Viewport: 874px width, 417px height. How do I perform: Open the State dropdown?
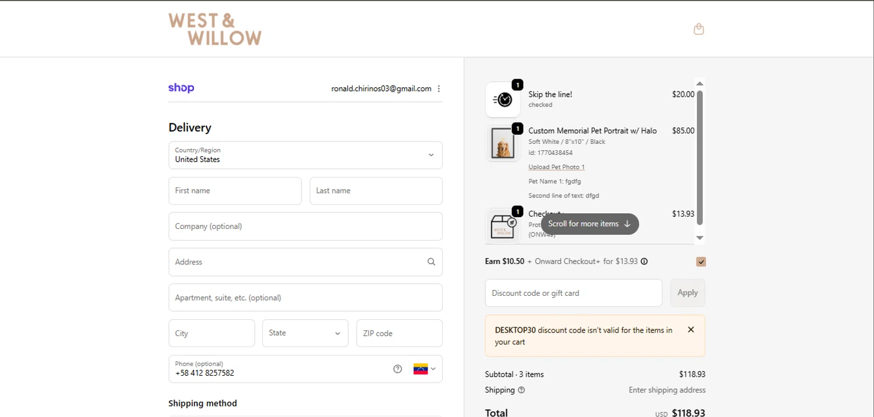305,333
